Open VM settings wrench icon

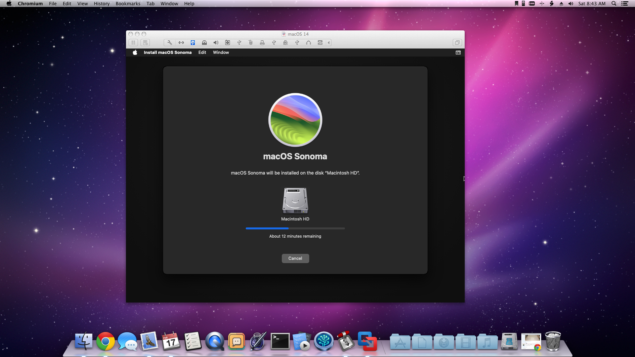[170, 43]
